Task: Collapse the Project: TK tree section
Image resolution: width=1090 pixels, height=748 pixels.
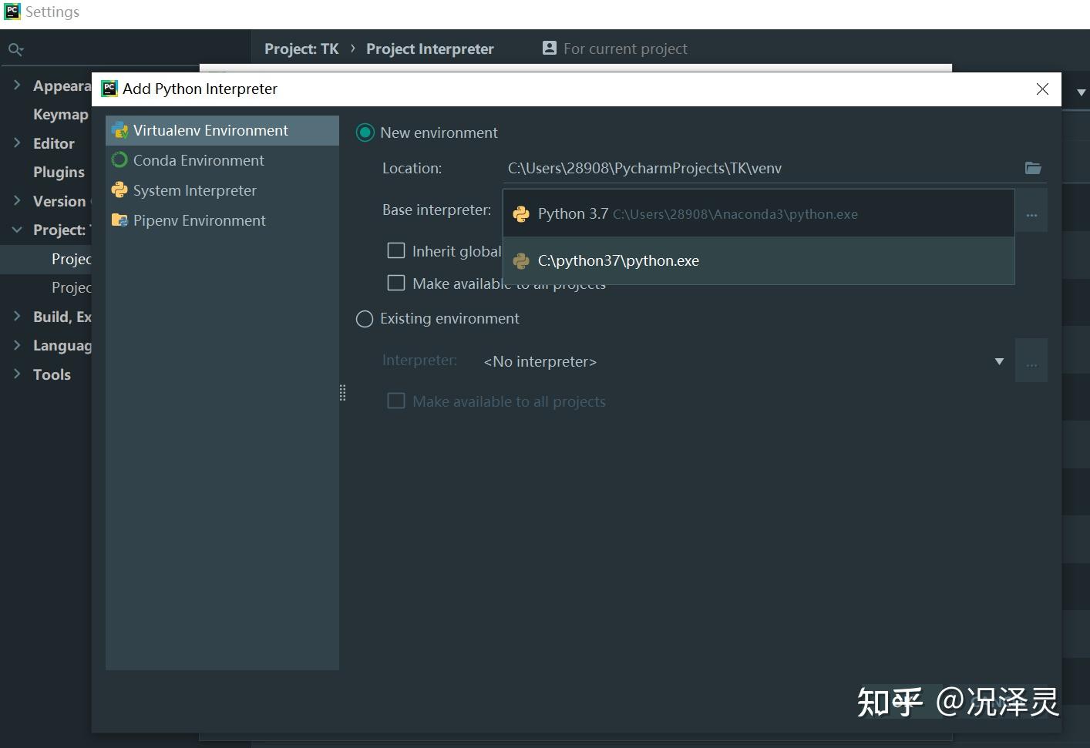Action: (17, 230)
